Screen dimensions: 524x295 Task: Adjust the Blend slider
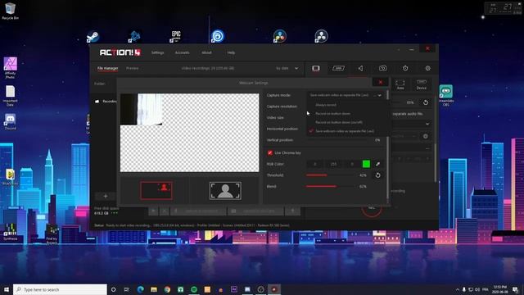click(331, 186)
